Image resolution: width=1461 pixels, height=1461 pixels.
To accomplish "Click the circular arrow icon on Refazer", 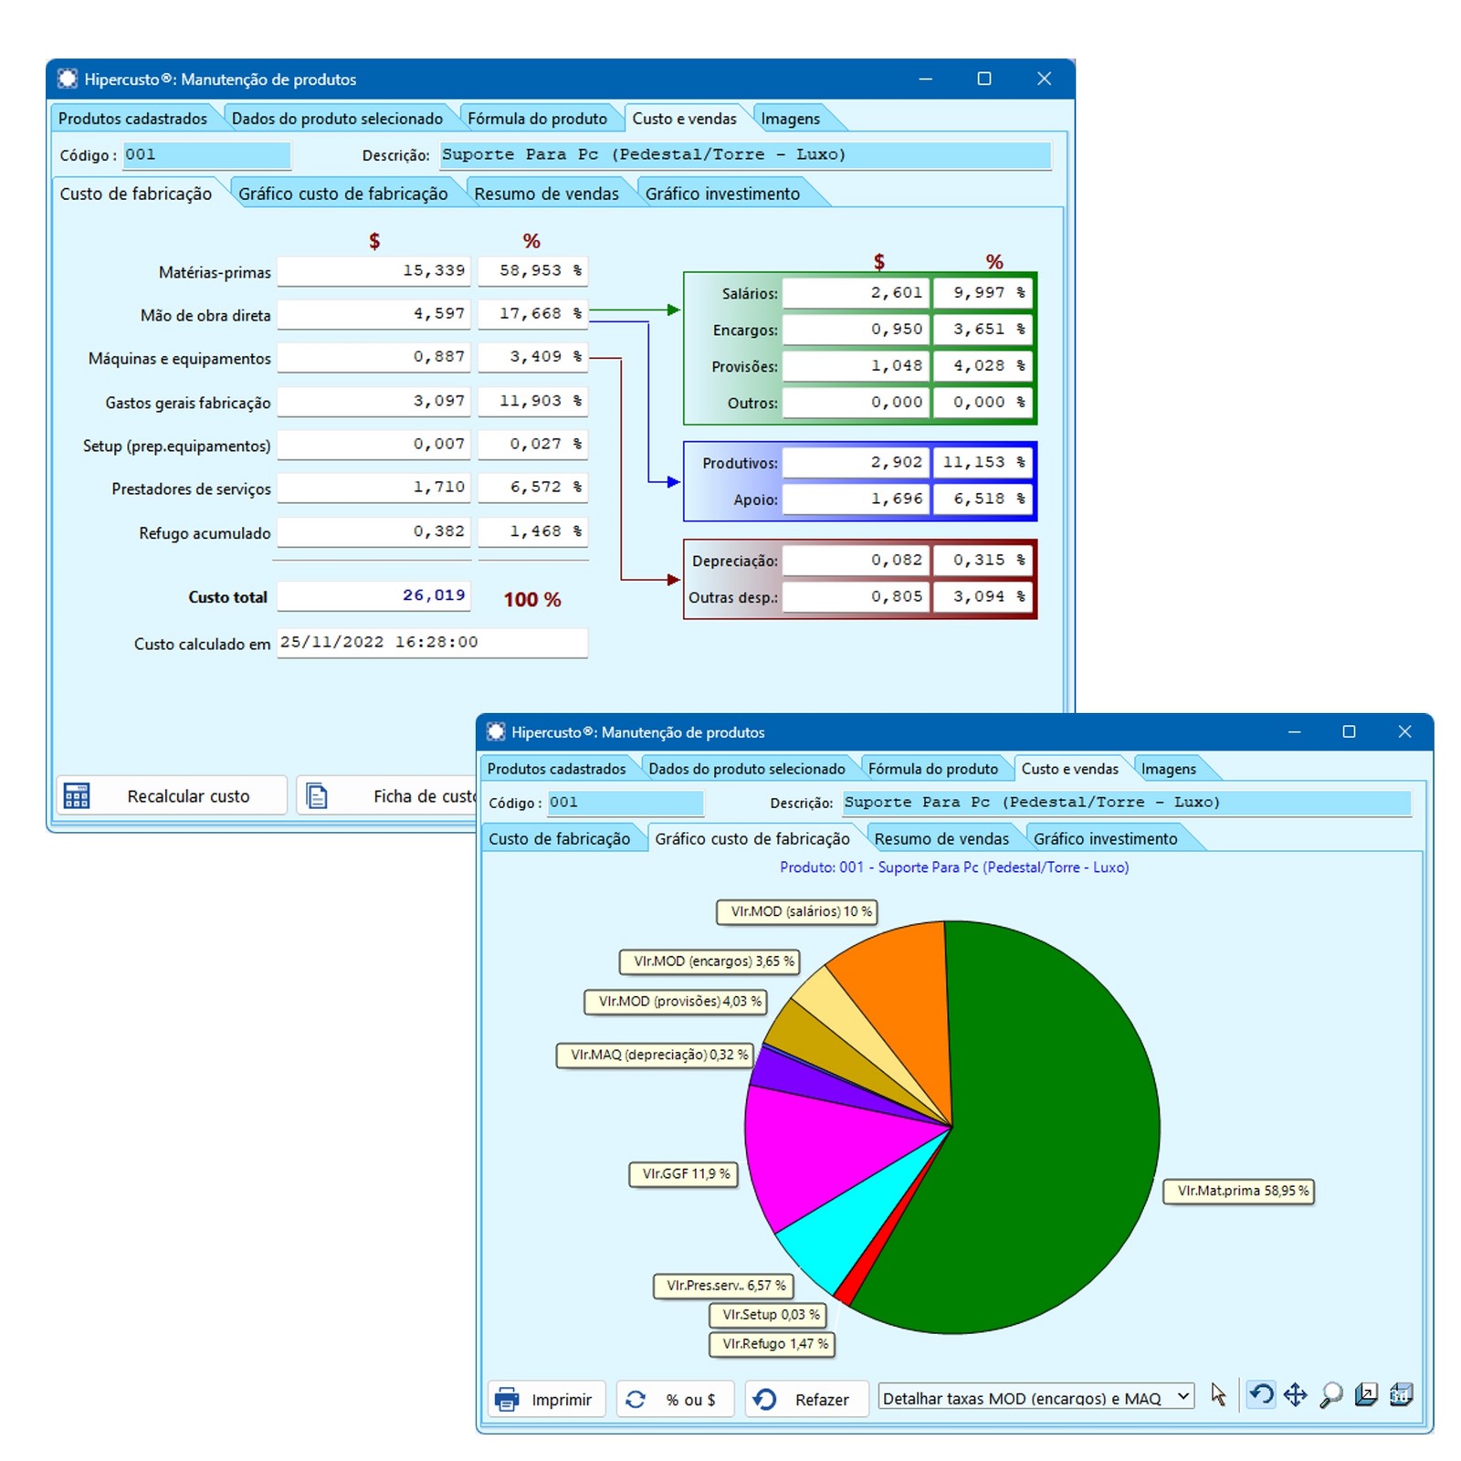I will (x=765, y=1399).
